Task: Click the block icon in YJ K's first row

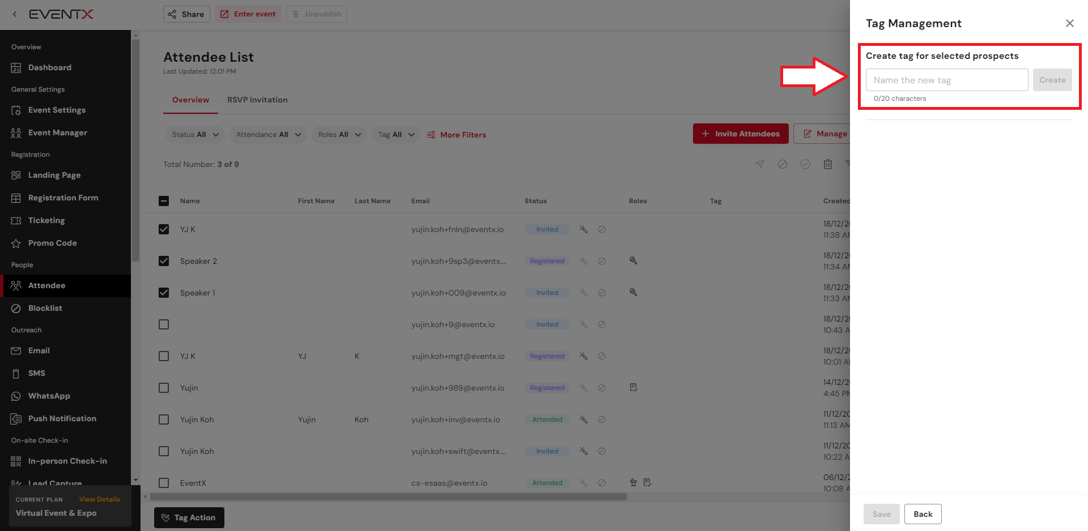Action: (602, 229)
